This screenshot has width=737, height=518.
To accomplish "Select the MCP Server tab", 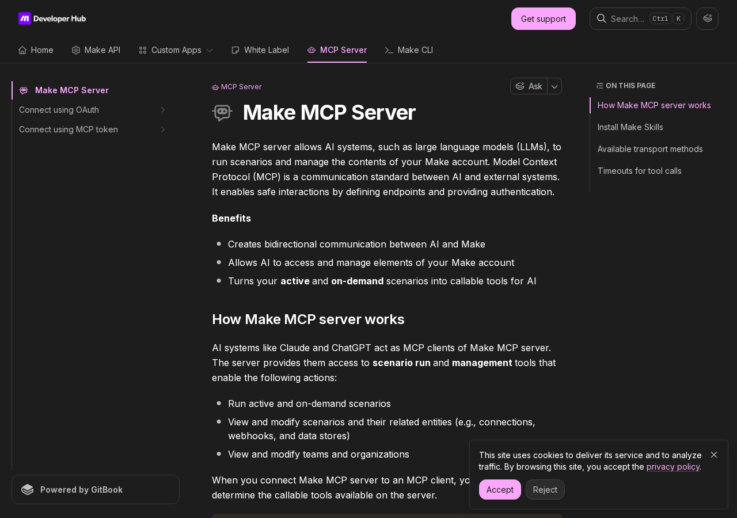I will (x=337, y=50).
